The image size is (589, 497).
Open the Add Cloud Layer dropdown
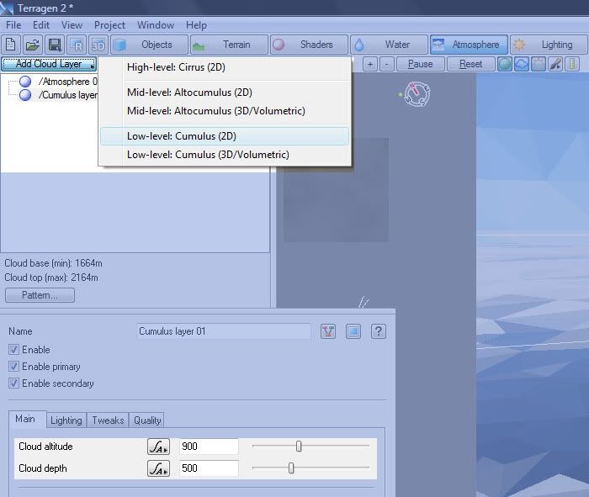pyautogui.click(x=49, y=64)
